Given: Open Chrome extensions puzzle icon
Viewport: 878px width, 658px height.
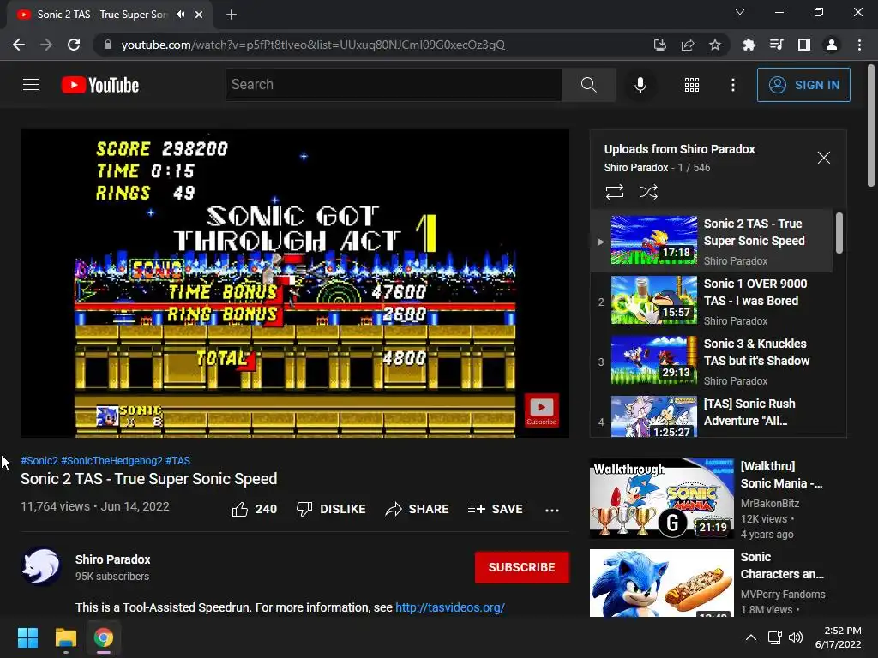Looking at the screenshot, I should (749, 45).
